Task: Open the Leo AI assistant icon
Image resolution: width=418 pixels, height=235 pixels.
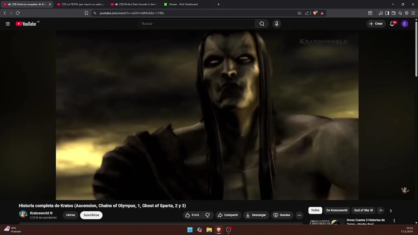Action: [x=400, y=13]
